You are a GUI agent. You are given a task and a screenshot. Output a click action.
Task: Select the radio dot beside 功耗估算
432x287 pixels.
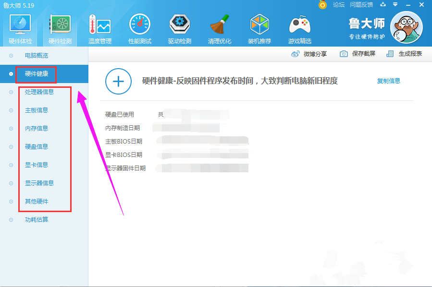(11, 219)
